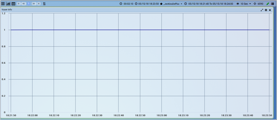Open Vuser Info panel settings gear
Screen dimensions: 277x120
click(x=266, y=10)
